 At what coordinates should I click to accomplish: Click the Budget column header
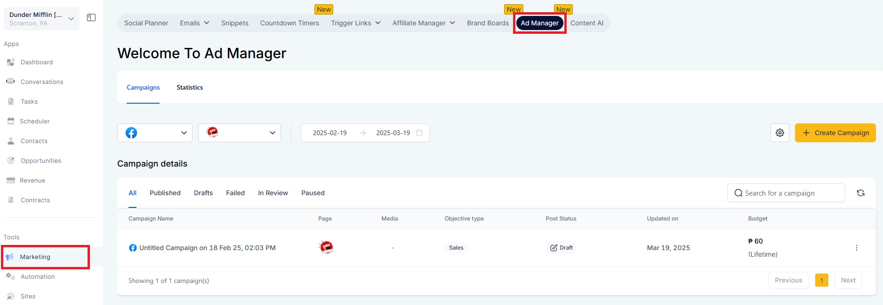pyautogui.click(x=757, y=219)
